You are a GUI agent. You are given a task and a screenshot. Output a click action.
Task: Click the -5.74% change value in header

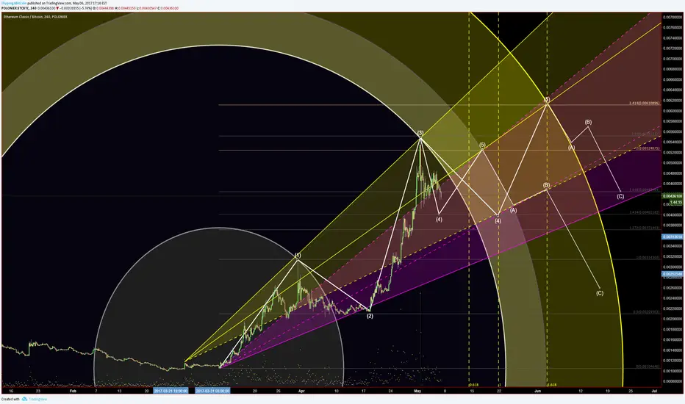click(85, 8)
